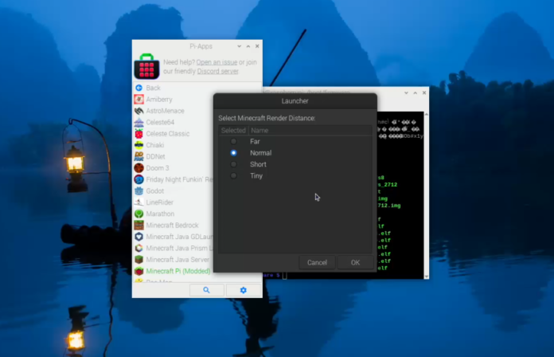
Task: Select the AstroMenace icon in the list
Action: pos(138,111)
